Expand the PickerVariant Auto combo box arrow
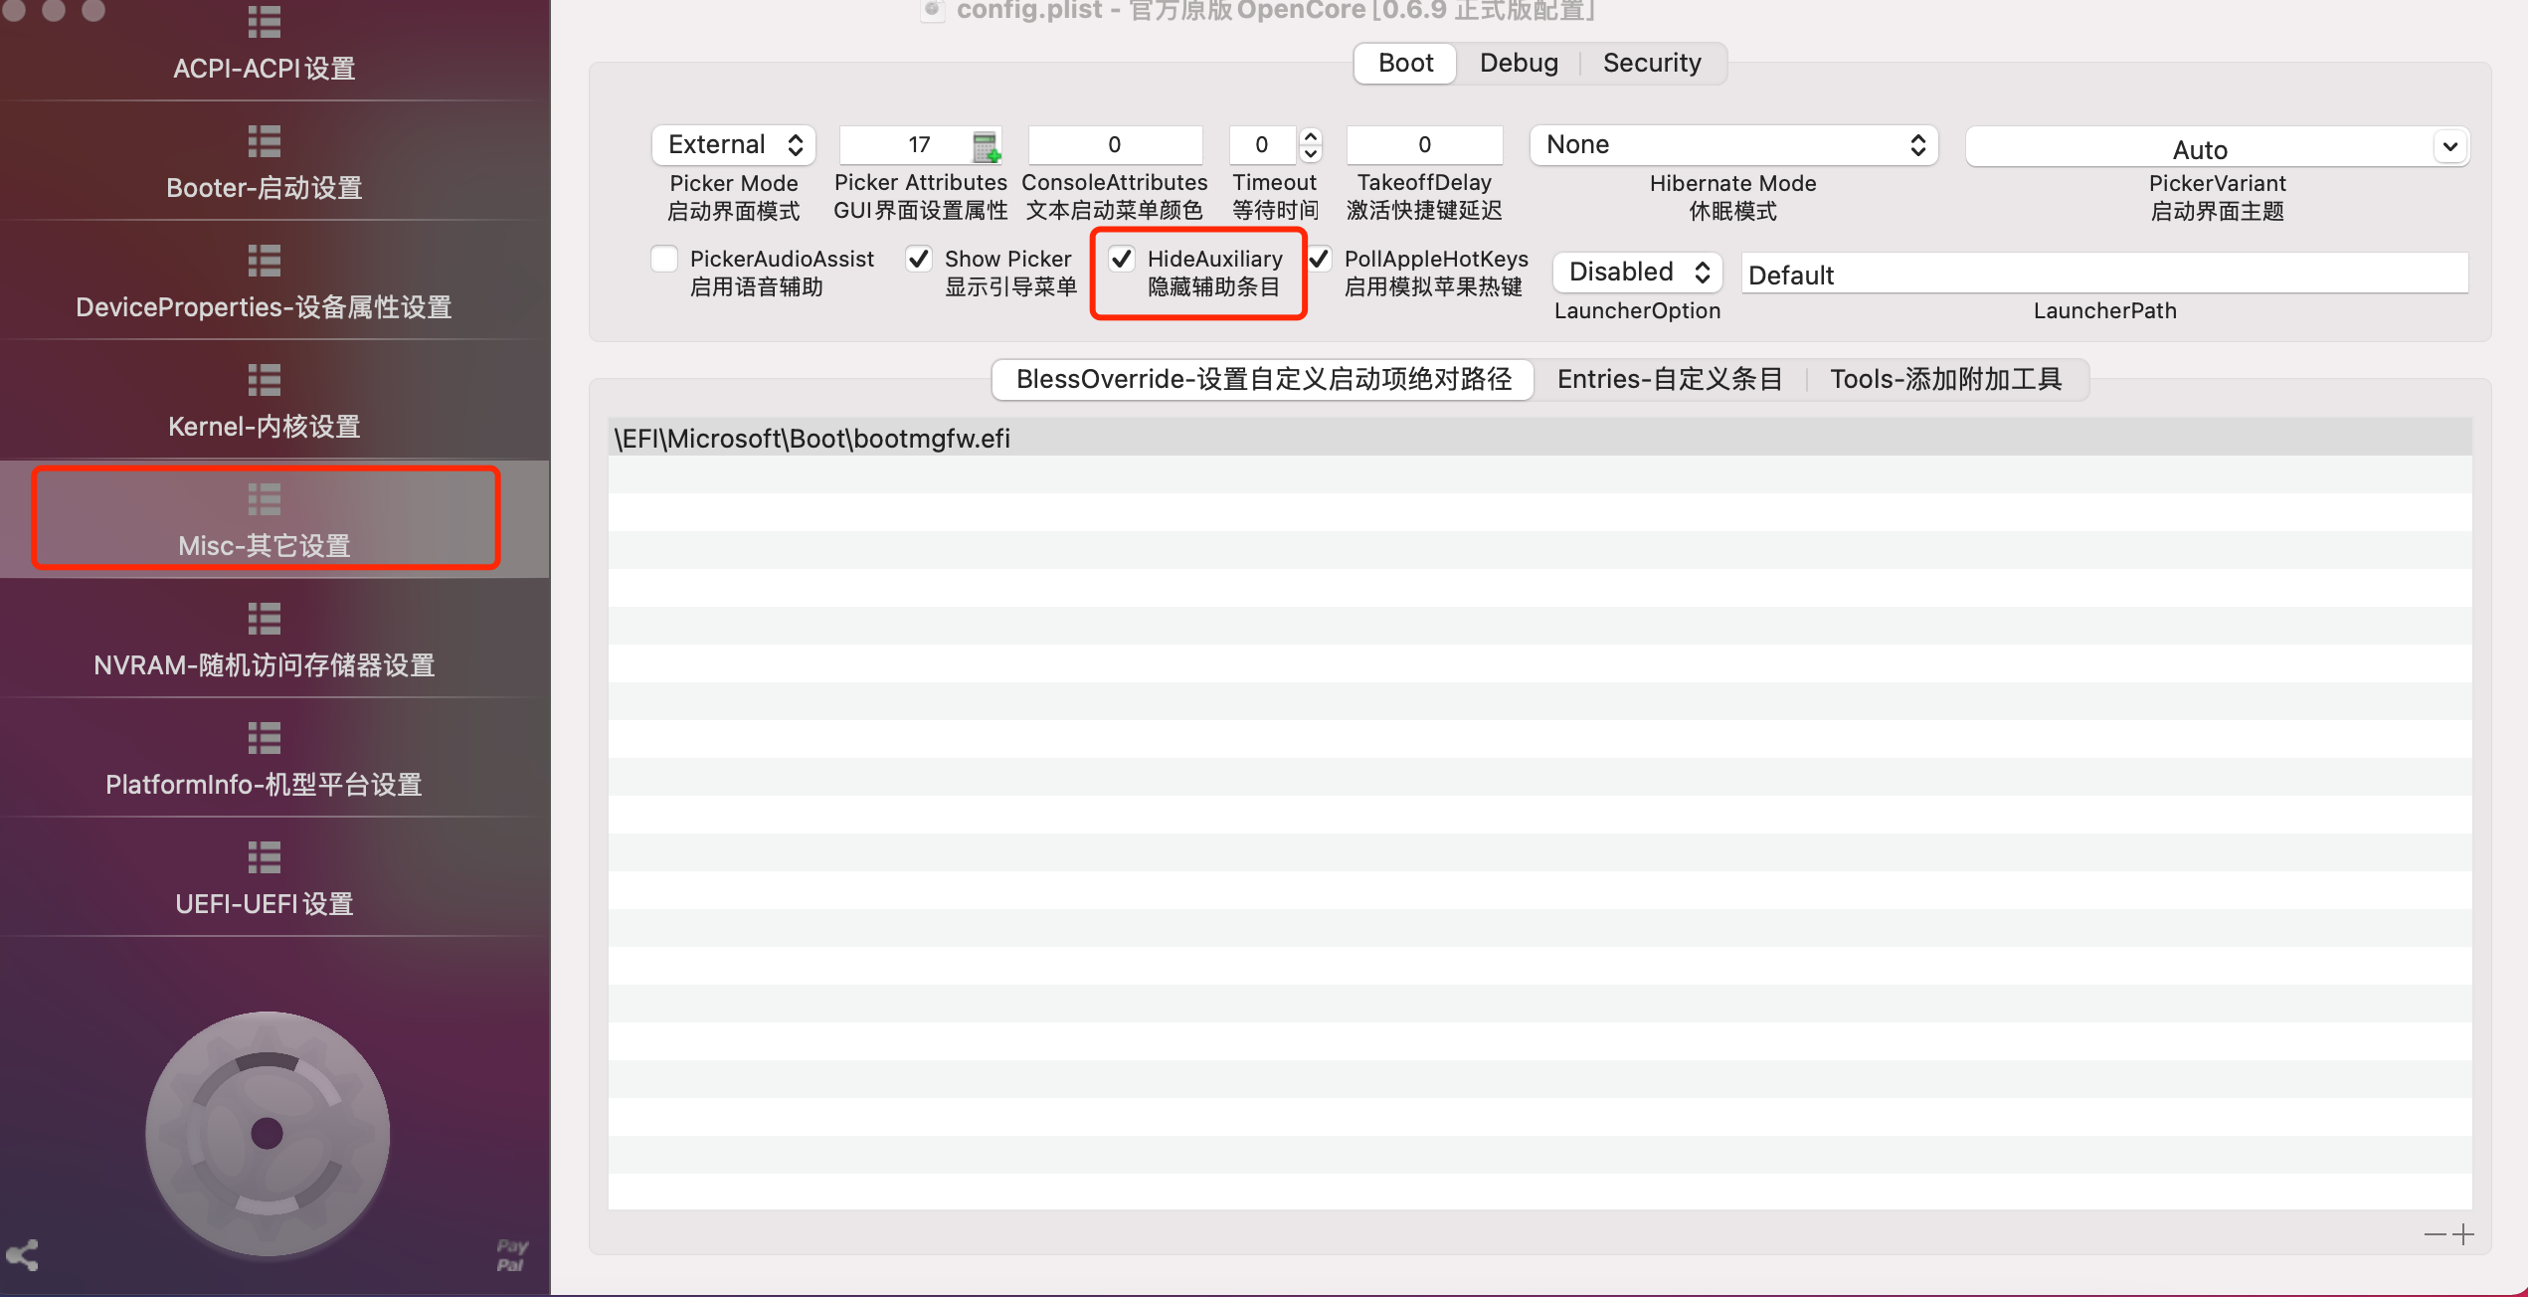Screen dimensions: 2528x1297 coord(2450,147)
